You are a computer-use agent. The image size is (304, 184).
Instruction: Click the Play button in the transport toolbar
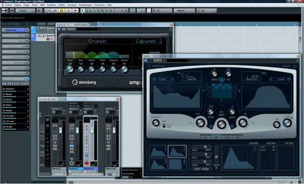68,11
